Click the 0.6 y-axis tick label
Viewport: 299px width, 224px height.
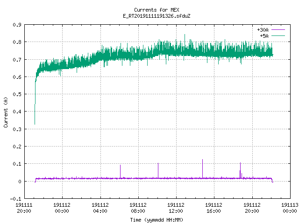point(17,77)
